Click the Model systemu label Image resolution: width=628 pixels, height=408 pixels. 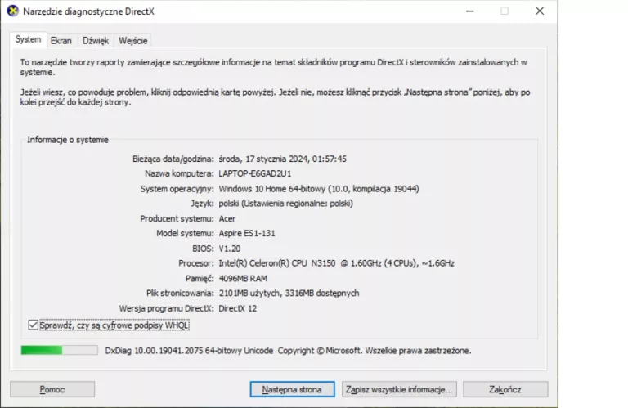pyautogui.click(x=185, y=233)
